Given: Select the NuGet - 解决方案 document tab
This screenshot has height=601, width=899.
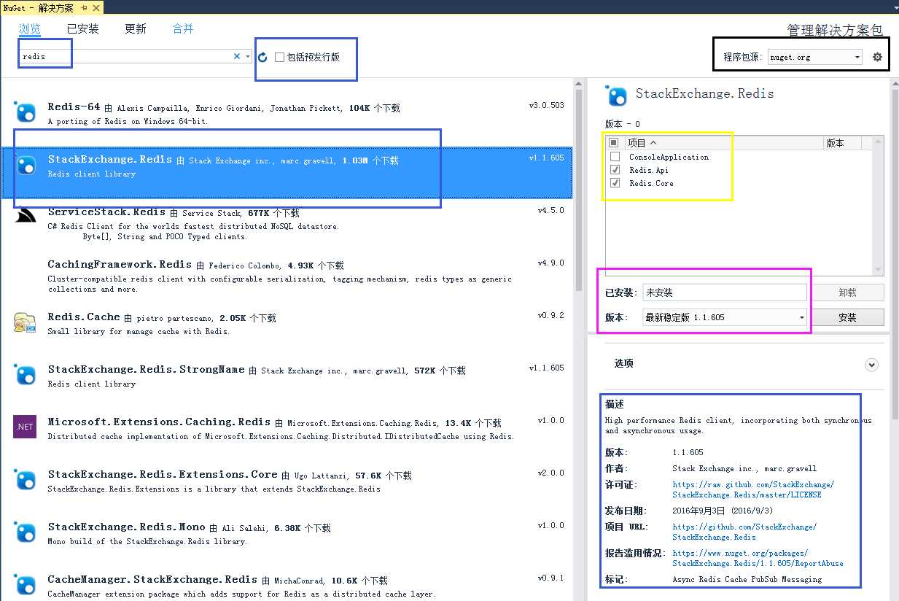Looking at the screenshot, I should coord(52,8).
